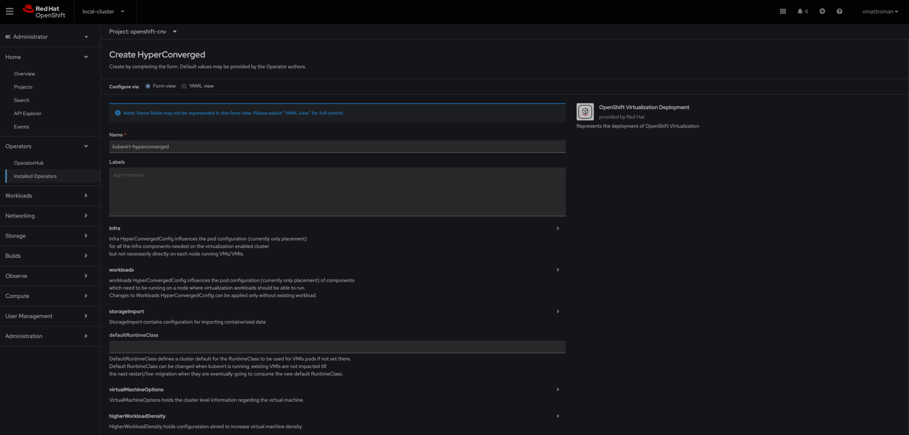This screenshot has width=909, height=435.
Task: Open the Project openshift-cnv dropdown
Action: (x=142, y=32)
